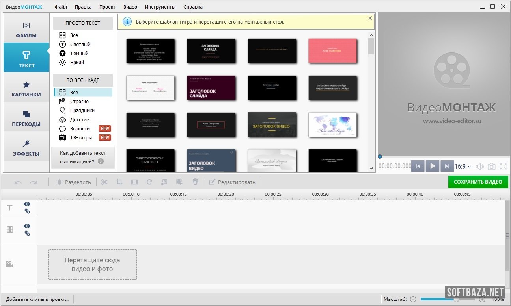Click the crop tool icon
This screenshot has height=306, width=511.
click(119, 182)
